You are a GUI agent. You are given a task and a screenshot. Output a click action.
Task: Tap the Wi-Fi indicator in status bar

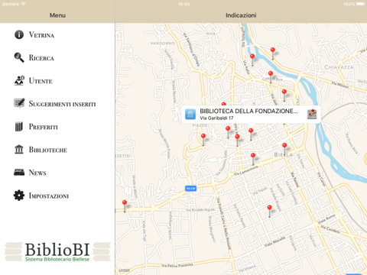click(x=23, y=4)
